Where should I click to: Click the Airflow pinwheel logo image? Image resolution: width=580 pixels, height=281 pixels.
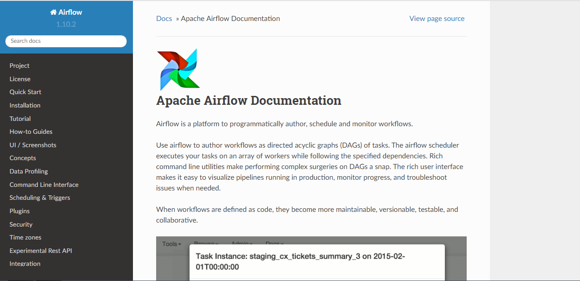[178, 70]
